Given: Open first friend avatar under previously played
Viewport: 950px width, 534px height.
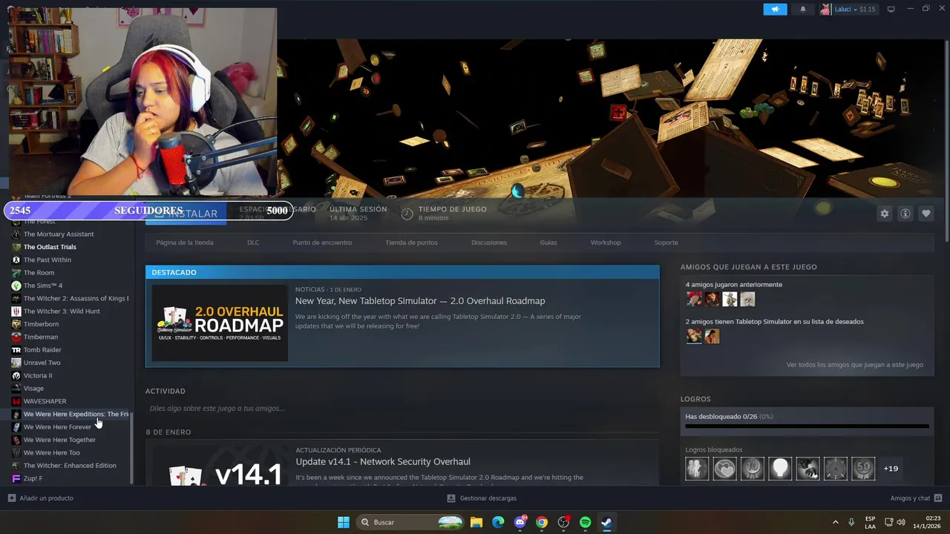Looking at the screenshot, I should pyautogui.click(x=694, y=299).
